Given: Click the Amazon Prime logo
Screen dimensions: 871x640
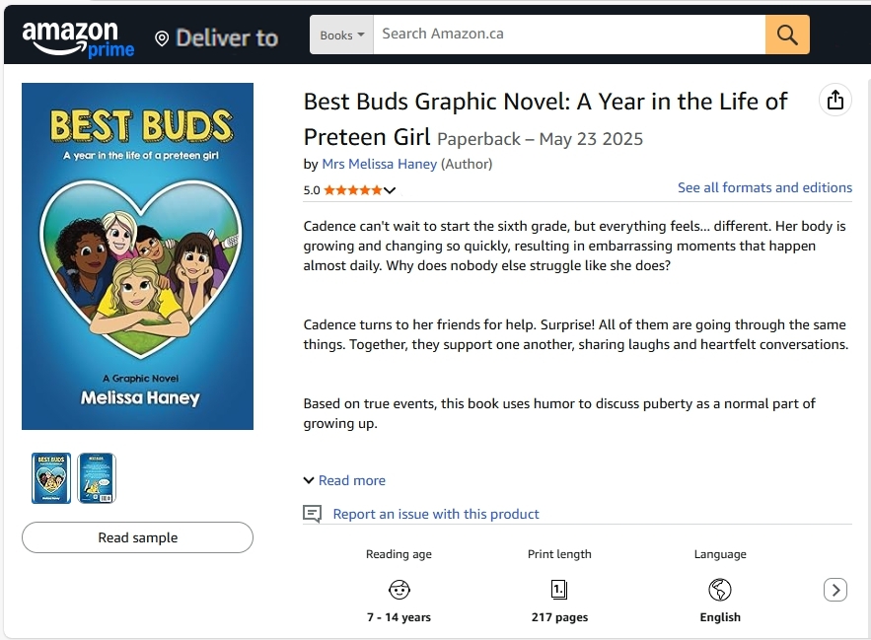Looking at the screenshot, I should coord(78,39).
